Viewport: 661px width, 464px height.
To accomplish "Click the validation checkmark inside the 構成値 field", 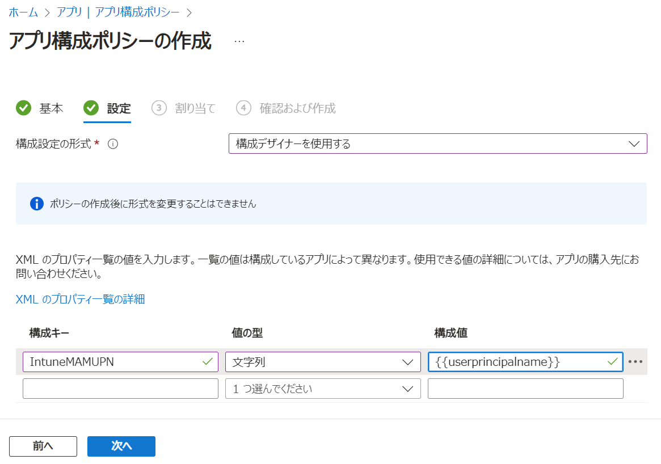I will click(x=613, y=361).
